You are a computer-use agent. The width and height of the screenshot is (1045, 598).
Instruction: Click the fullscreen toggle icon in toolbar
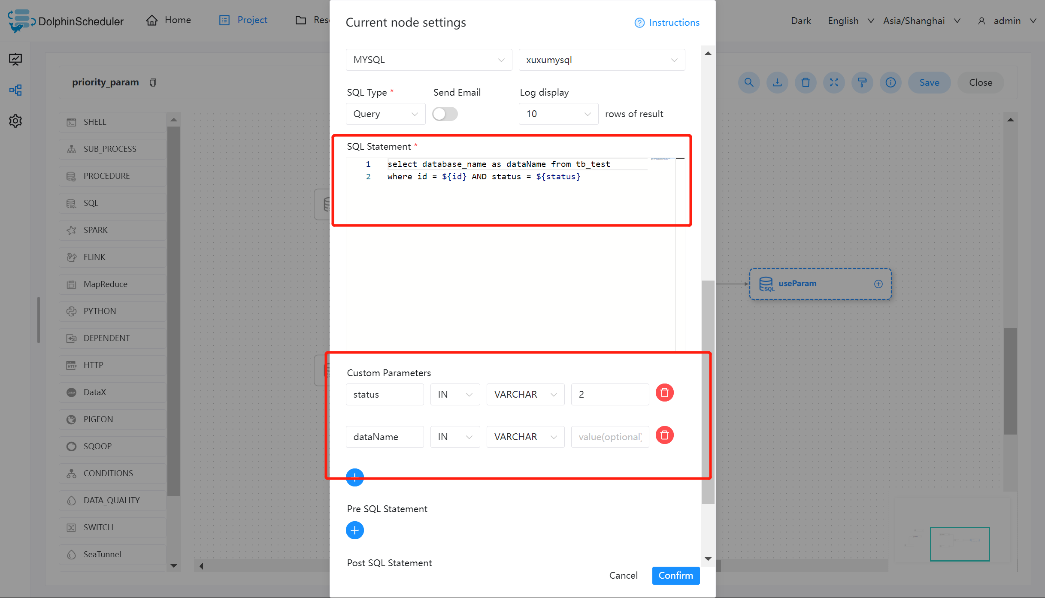point(834,82)
